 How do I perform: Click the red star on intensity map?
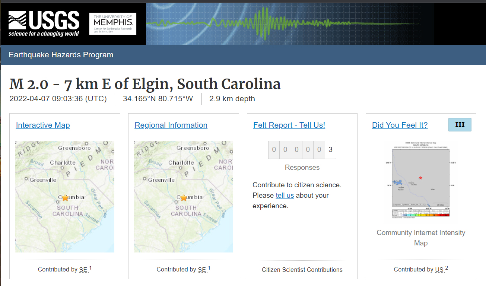click(x=421, y=178)
